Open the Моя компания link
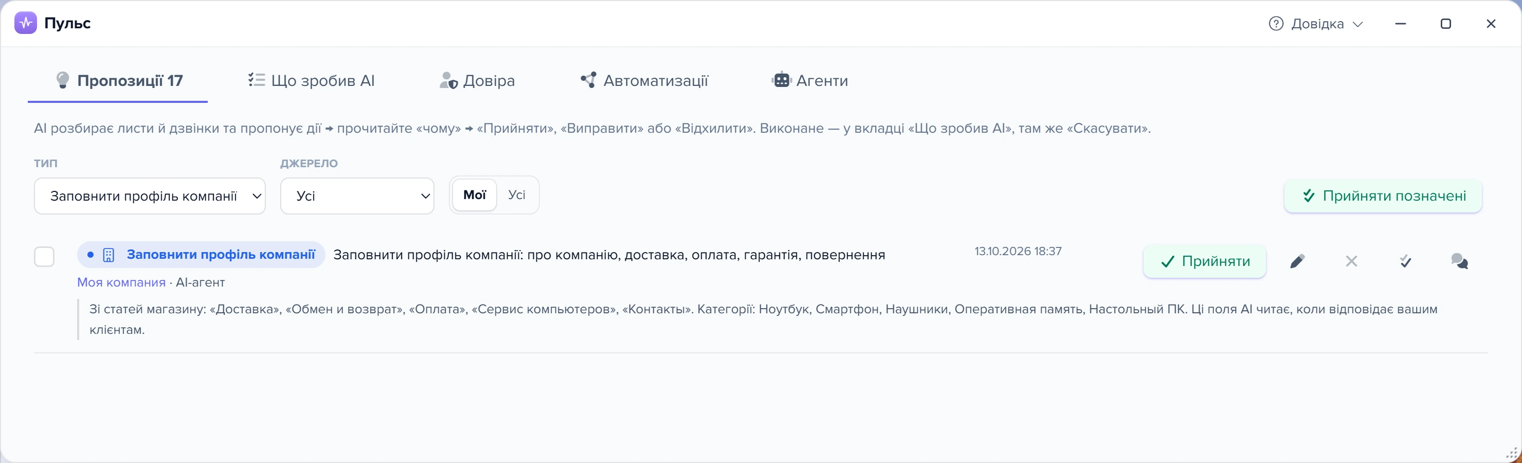Image resolution: width=1522 pixels, height=463 pixels. pos(121,282)
